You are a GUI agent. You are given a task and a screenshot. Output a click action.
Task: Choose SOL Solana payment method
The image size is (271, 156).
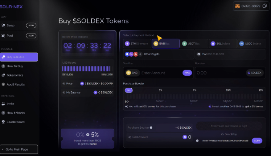click(223, 44)
